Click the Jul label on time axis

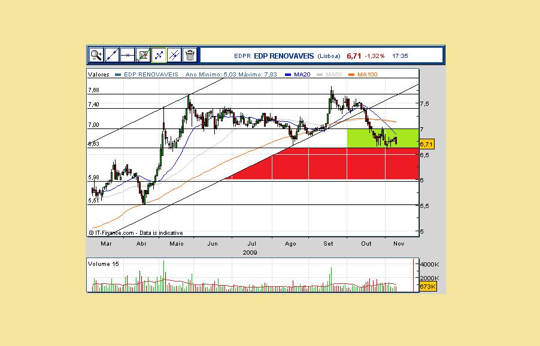coord(252,244)
